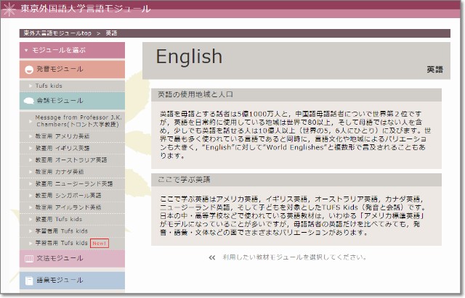Click the 東京外国語大学言語モジュール site title
This screenshot has height=298, width=465.
click(85, 9)
